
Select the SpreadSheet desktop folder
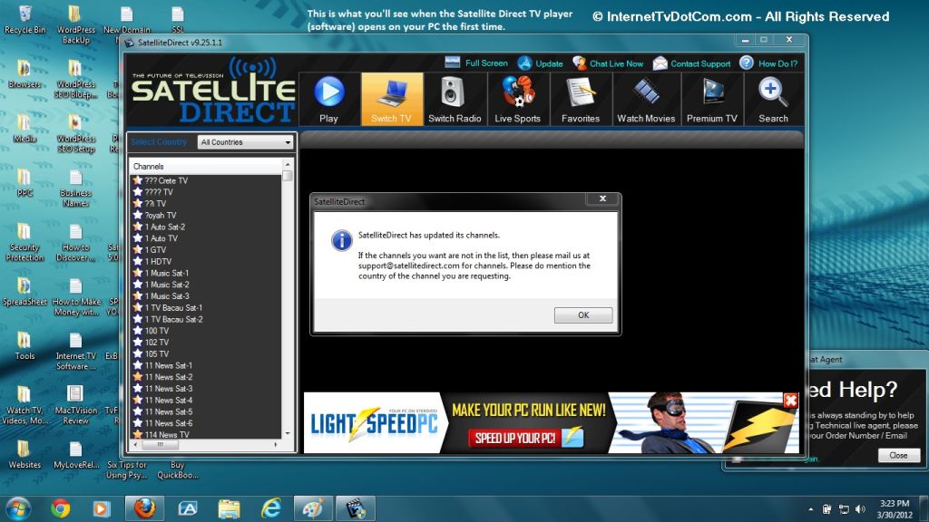24,292
